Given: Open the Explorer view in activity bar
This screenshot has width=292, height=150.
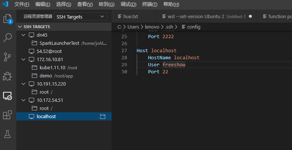Looking at the screenshot, I should tap(7, 19).
